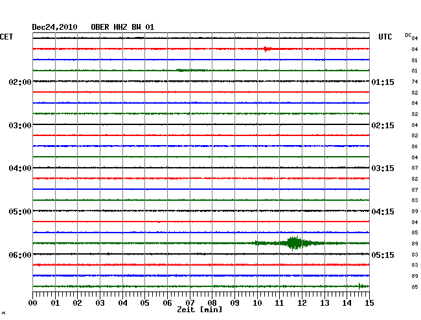Click minute tick label 07

point(190,303)
